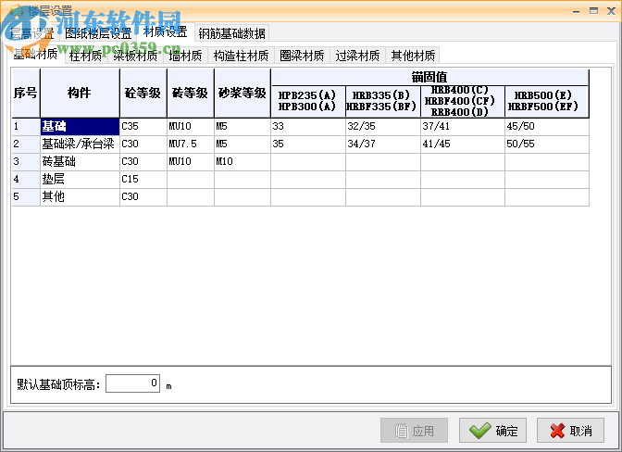Click the C35 concrete grade cell
Viewport: 622px width, 452px height.
click(143, 127)
